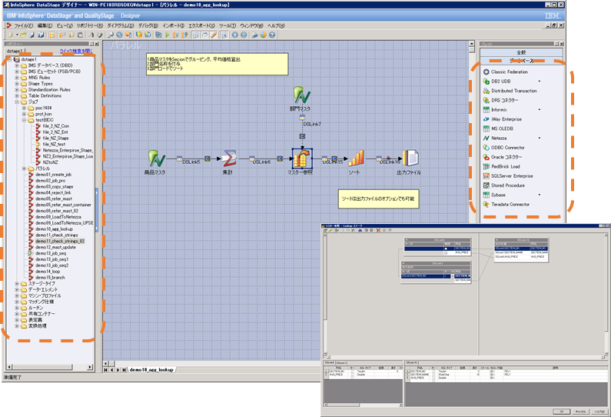Select the ソート sort stage on canvas

coord(356,158)
